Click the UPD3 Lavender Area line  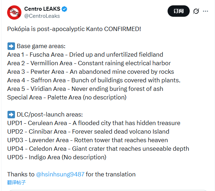(87, 140)
